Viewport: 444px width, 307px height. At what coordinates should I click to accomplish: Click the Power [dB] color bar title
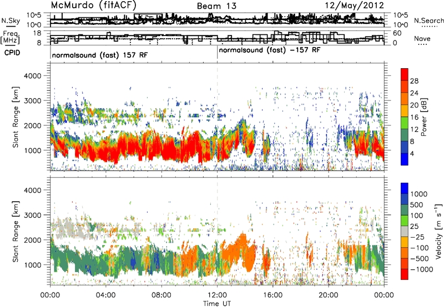[x=424, y=117]
